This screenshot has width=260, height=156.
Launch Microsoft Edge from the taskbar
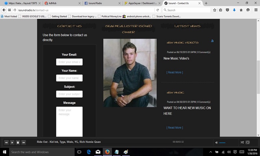click(x=89, y=152)
